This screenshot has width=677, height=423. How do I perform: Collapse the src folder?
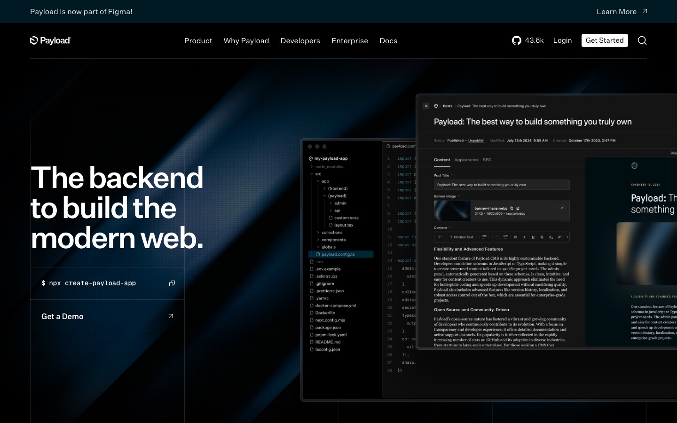click(316, 174)
